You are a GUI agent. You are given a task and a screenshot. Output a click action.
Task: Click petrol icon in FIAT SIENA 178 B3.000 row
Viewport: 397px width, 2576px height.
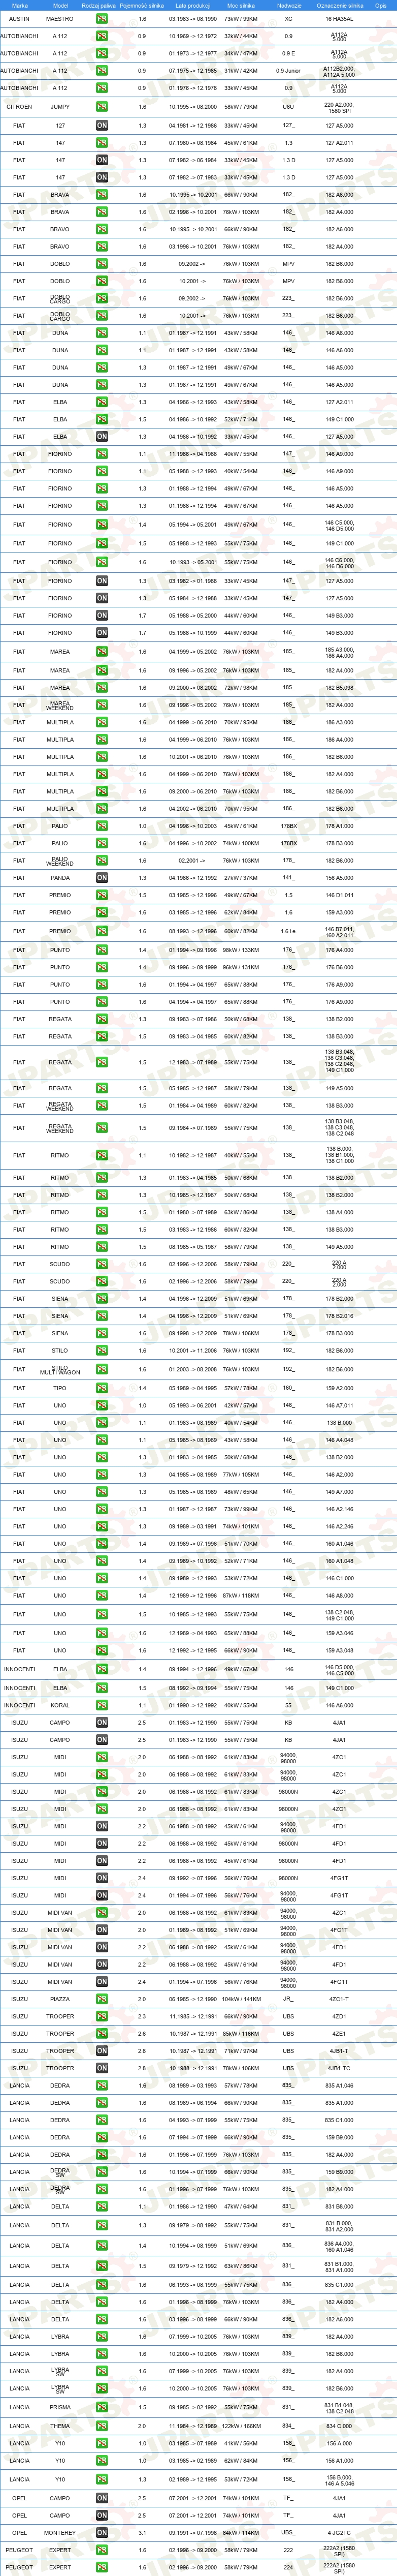[x=102, y=1333]
